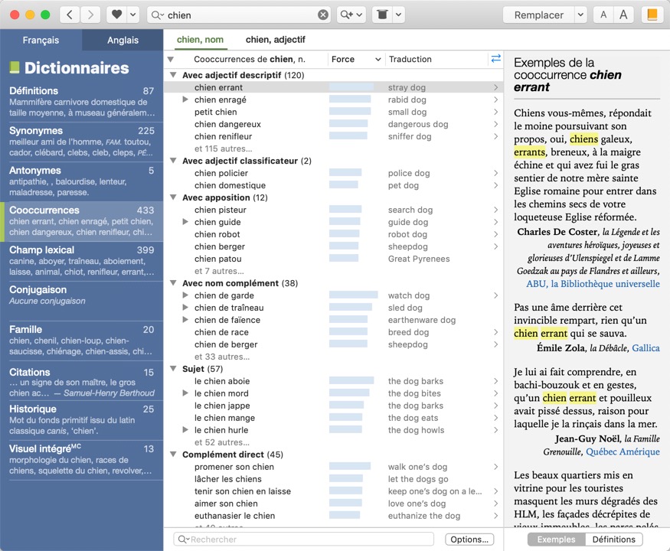The image size is (670, 551).
Task: Switch bottom toggle to Définitions
Action: (x=613, y=540)
